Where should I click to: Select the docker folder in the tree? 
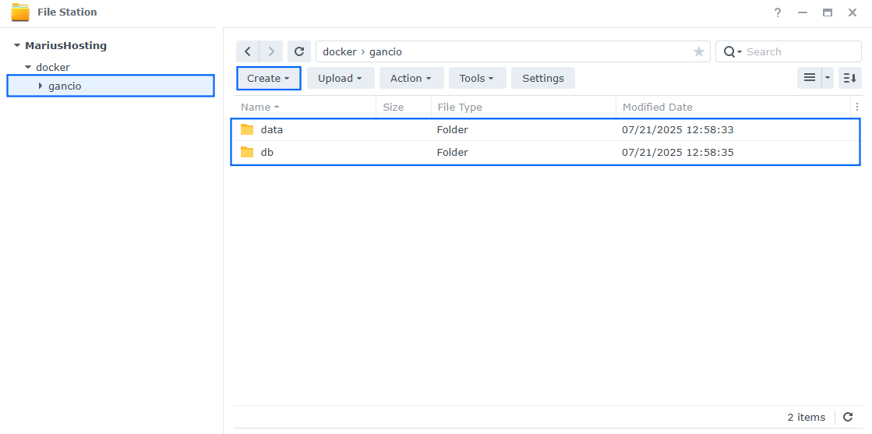pyautogui.click(x=53, y=67)
